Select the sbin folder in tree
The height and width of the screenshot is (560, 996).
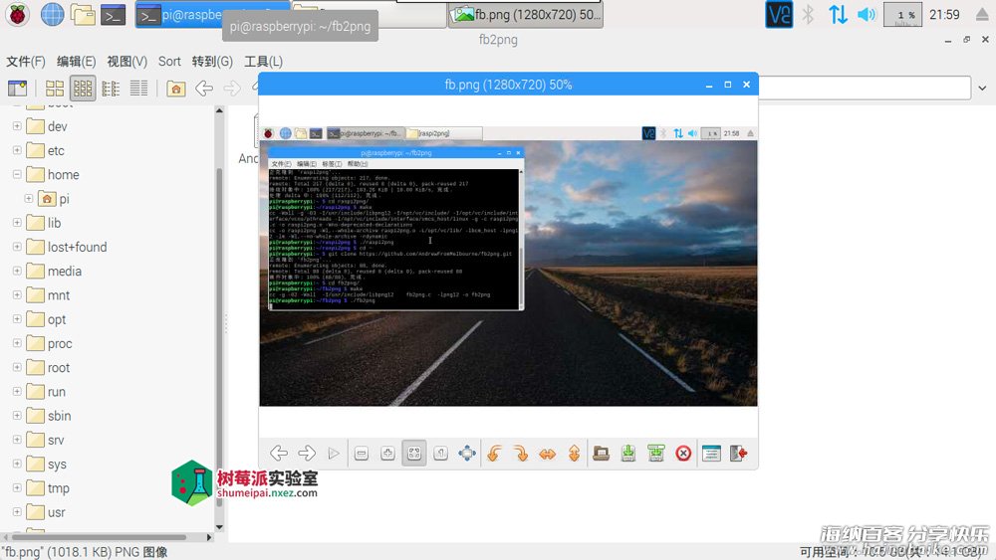59,416
